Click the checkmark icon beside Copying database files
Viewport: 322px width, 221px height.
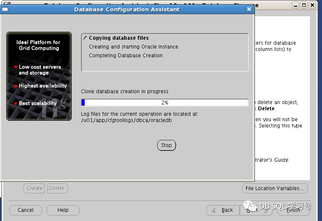coord(85,38)
